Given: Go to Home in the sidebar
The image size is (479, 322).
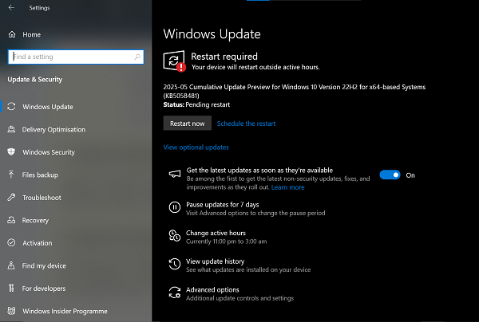Looking at the screenshot, I should (31, 34).
